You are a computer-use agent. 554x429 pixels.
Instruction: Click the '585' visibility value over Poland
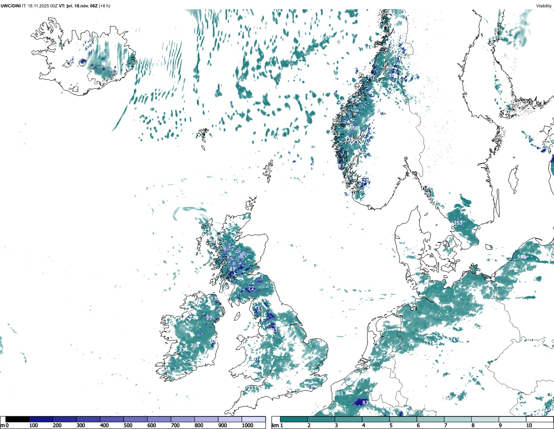click(522, 257)
